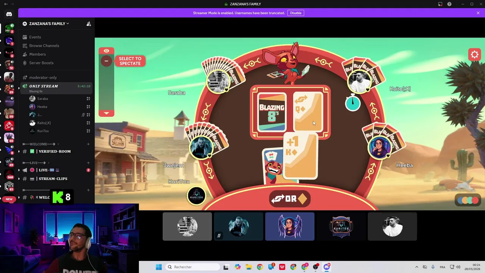Open File Explorer from the taskbar
The image size is (485, 273).
(249, 267)
